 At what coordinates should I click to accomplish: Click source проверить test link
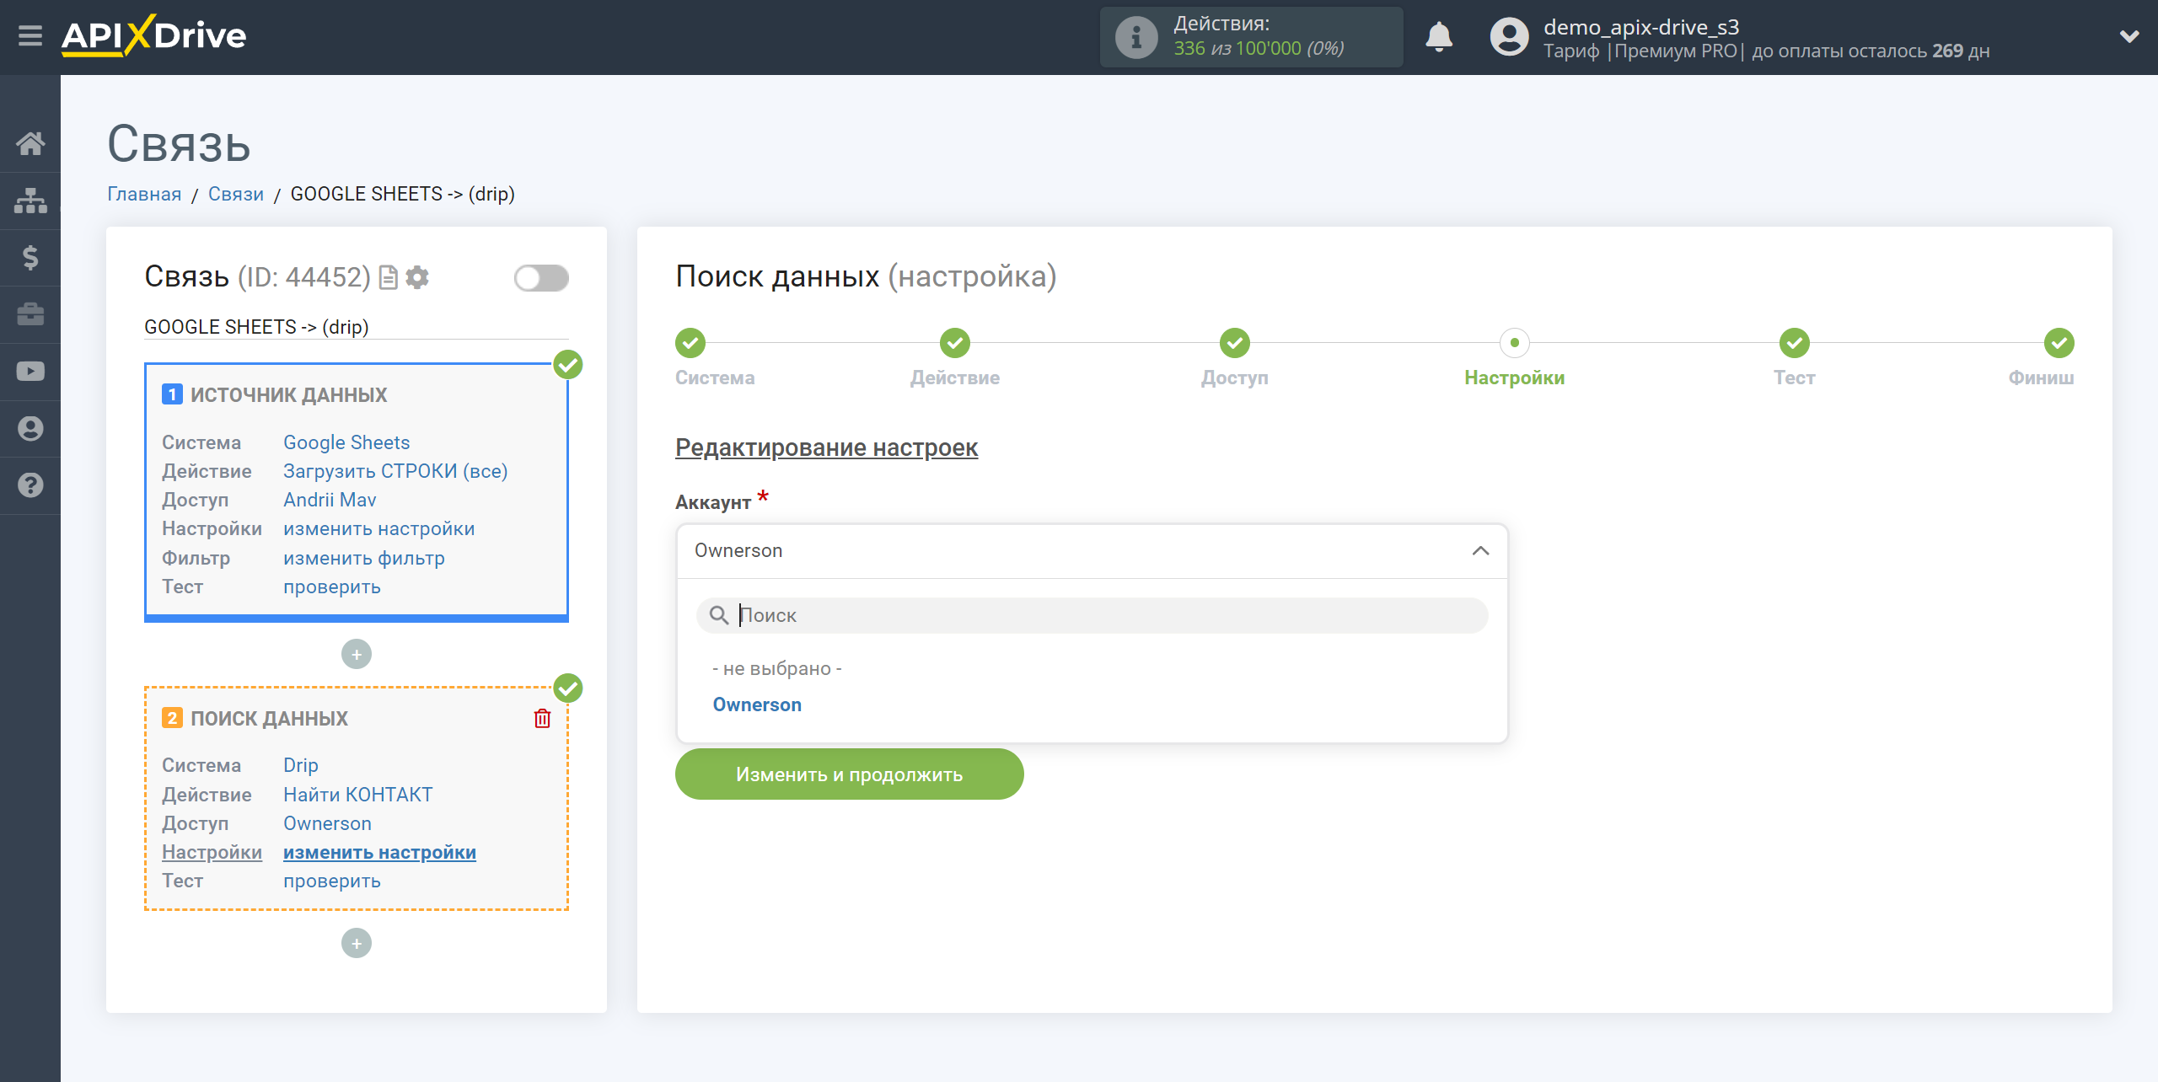[x=331, y=587]
